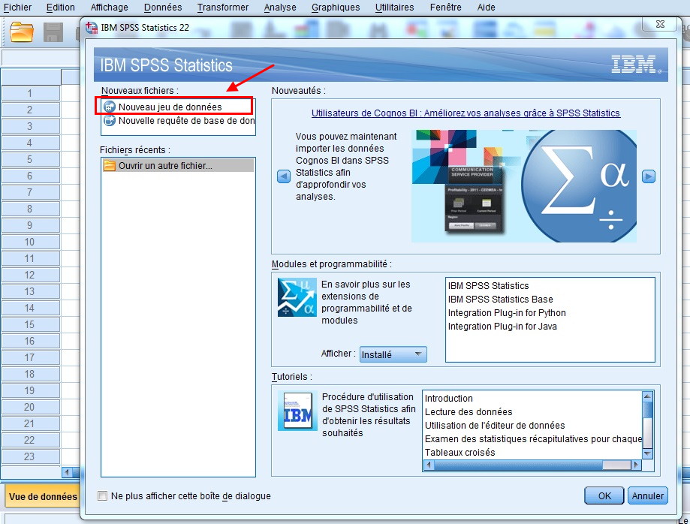
Task: Open the Affichage menu
Action: click(109, 8)
